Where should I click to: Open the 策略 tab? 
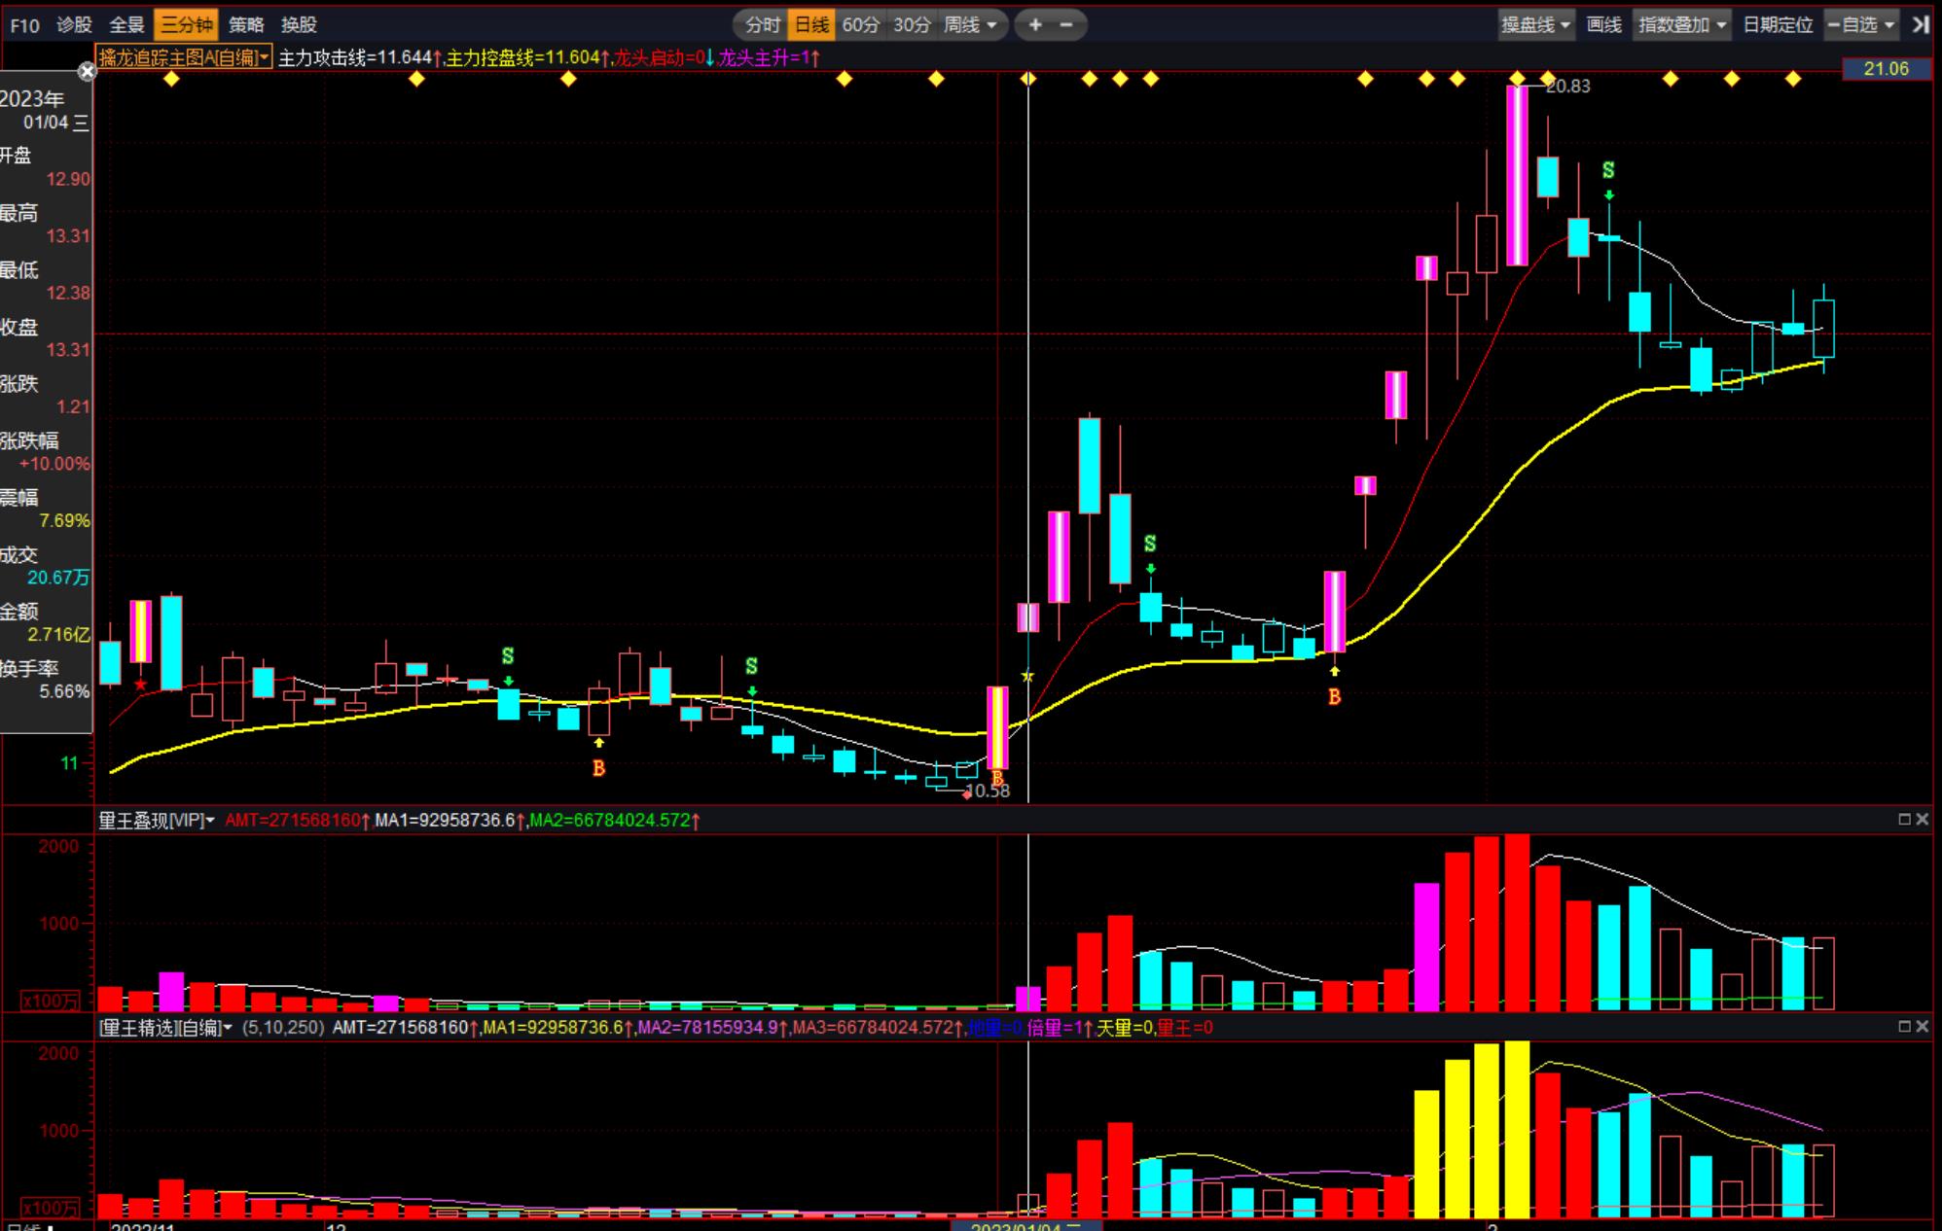coord(246,24)
